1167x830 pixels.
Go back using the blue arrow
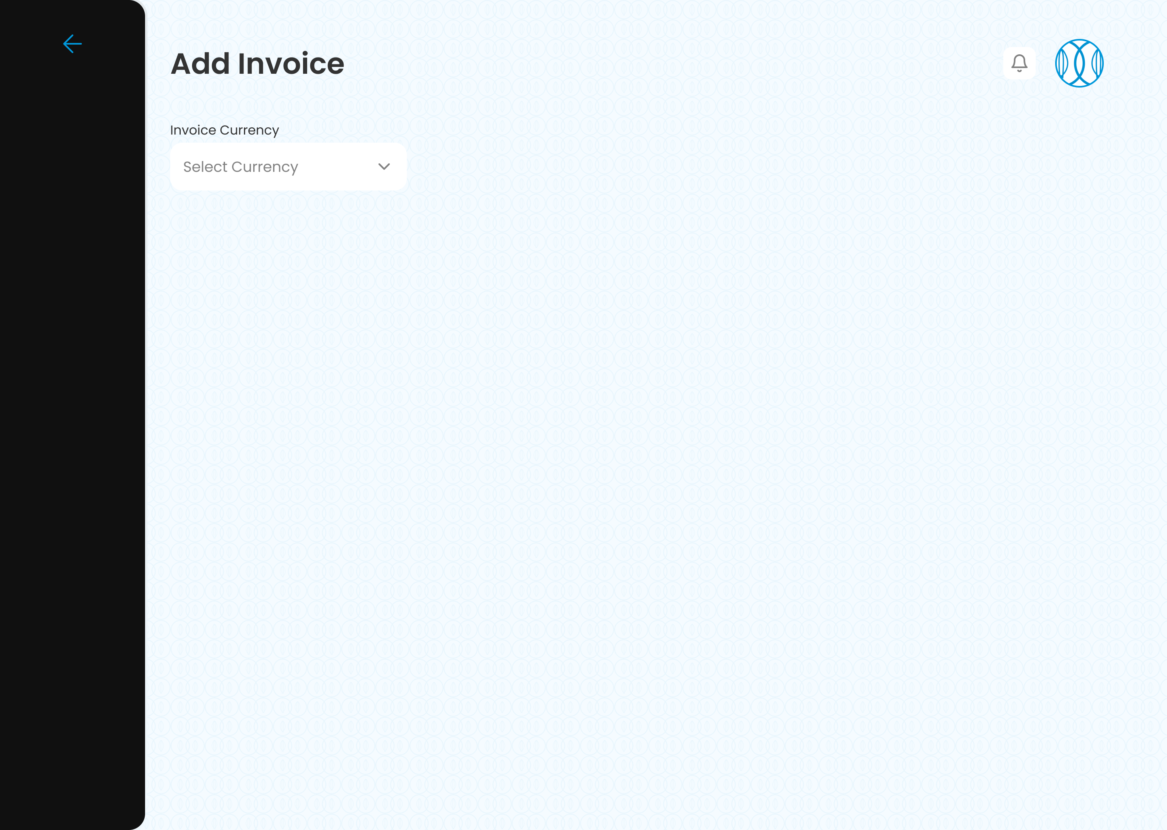click(72, 44)
